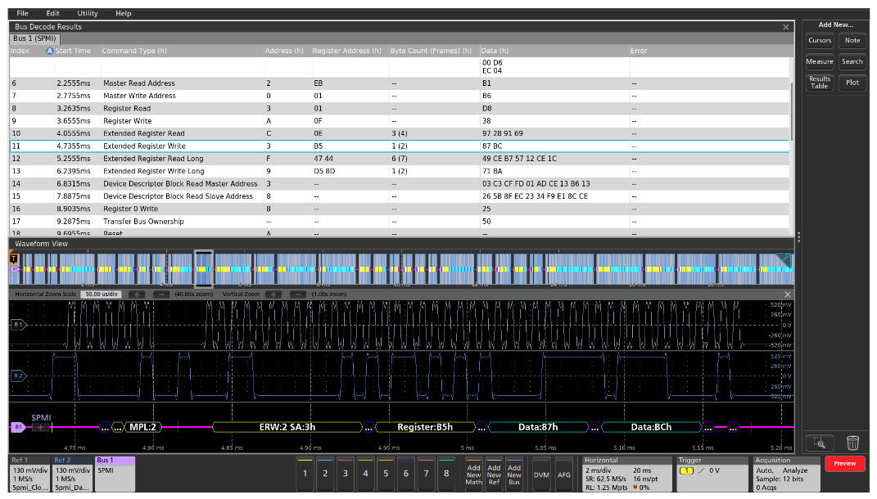Open the Search tool
Image resolution: width=877 pixels, height=499 pixels.
(x=852, y=61)
